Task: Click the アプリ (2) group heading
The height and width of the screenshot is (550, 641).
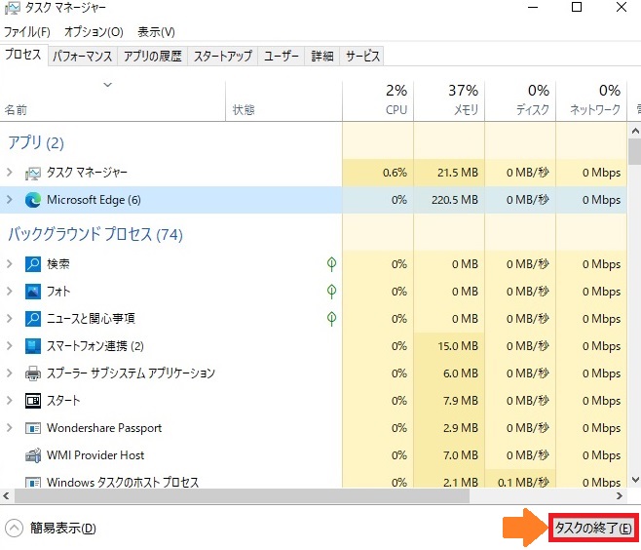Action: (36, 142)
